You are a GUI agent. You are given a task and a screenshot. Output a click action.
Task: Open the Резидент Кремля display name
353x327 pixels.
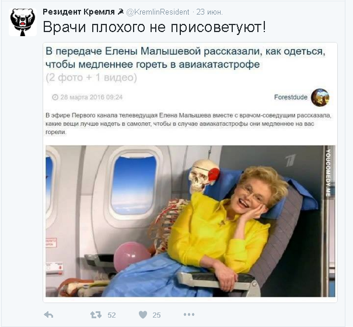click(79, 12)
